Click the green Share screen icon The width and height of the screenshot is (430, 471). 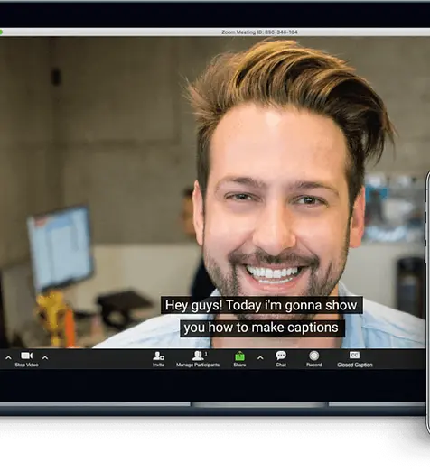(x=239, y=356)
